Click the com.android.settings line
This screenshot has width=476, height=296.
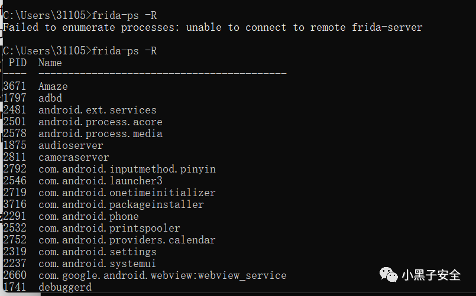point(97,252)
